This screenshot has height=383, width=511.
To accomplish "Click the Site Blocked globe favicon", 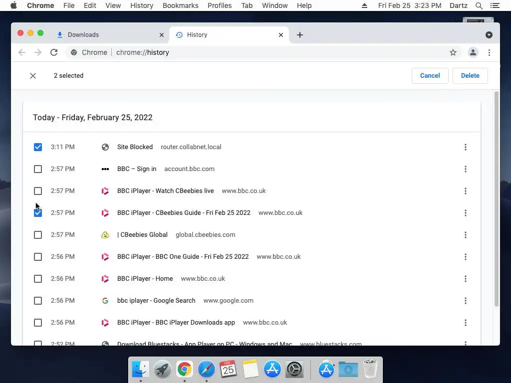I will click(x=105, y=147).
